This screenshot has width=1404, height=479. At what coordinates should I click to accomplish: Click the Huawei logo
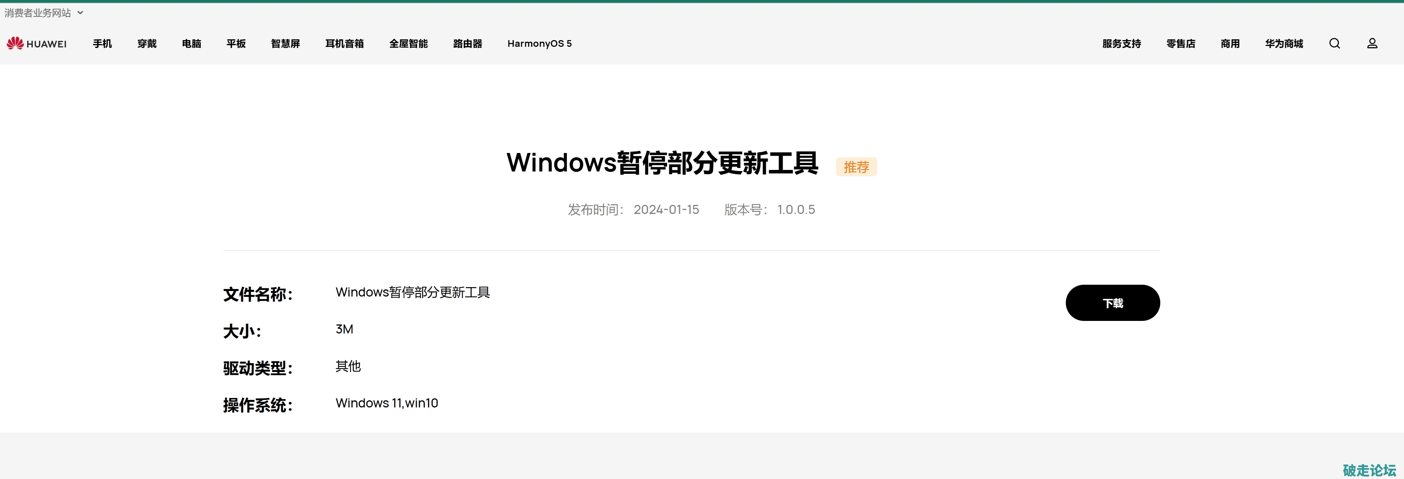37,44
